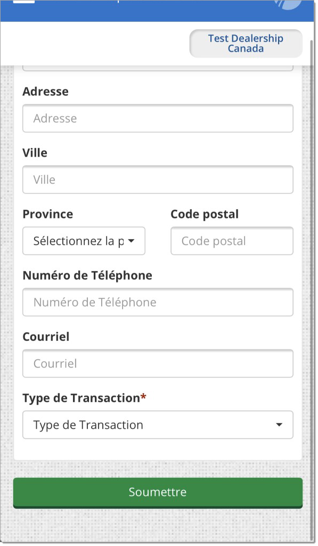318x546 pixels.
Task: Select the Numéro de Téléphone field
Action: click(158, 302)
